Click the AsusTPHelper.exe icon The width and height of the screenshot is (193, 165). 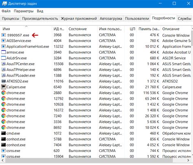4,70
